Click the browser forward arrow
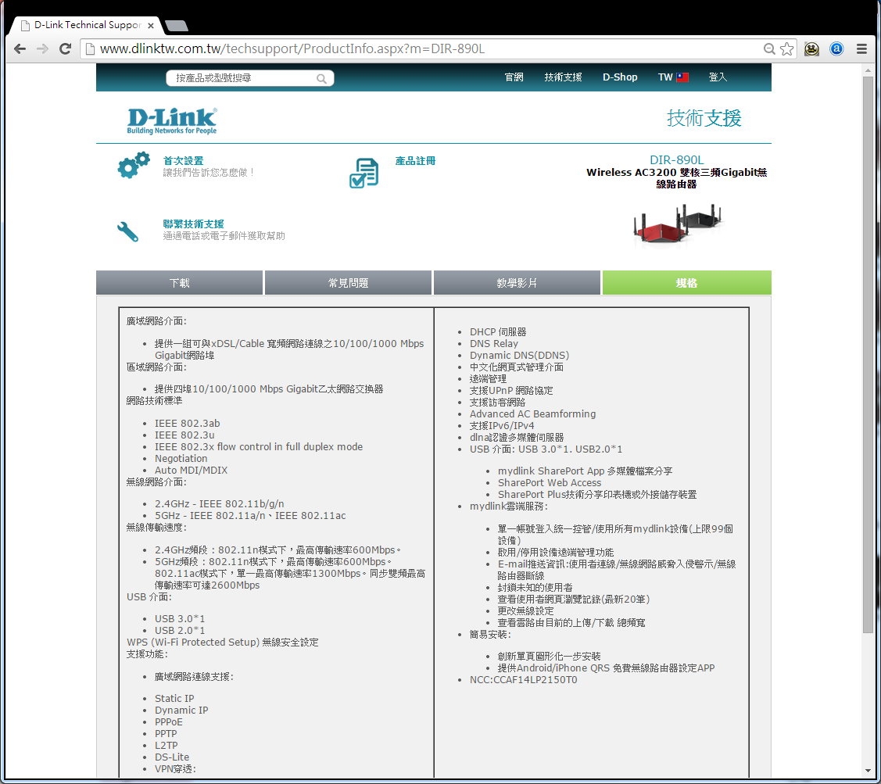The height and width of the screenshot is (784, 881). [43, 49]
